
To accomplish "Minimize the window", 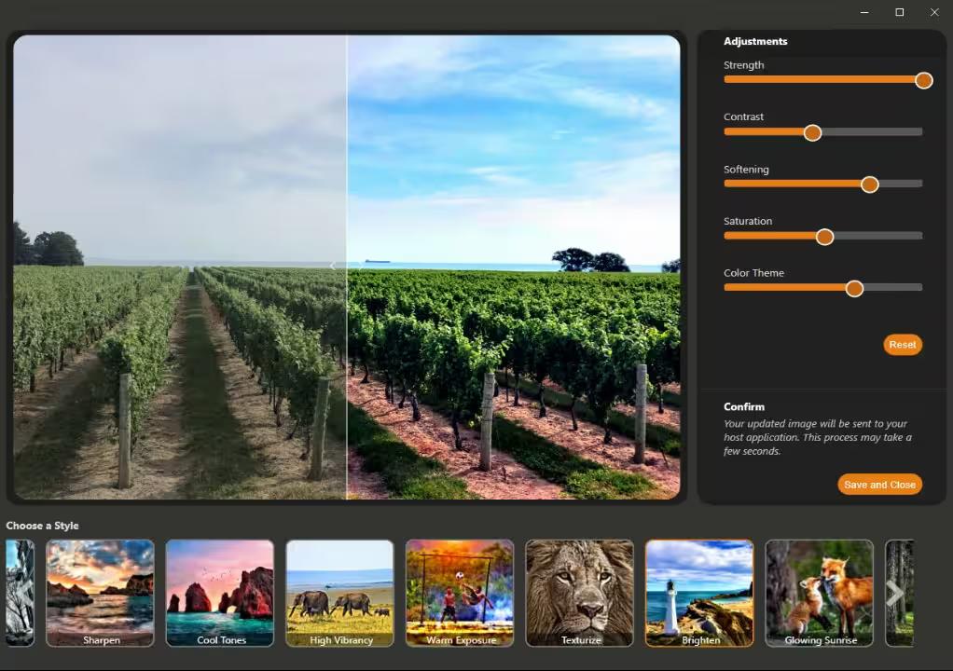I will pos(864,12).
